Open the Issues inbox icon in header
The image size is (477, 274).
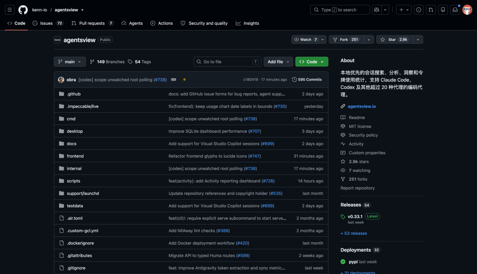[x=419, y=10]
